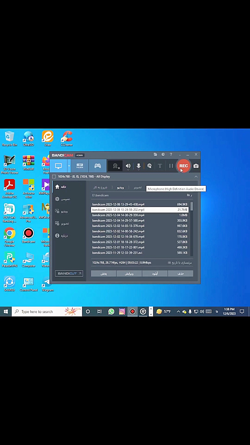Select file bandicam 2023-12-06 13-24-58-202.mp4
The width and height of the screenshot is (250, 445).
click(x=140, y=210)
